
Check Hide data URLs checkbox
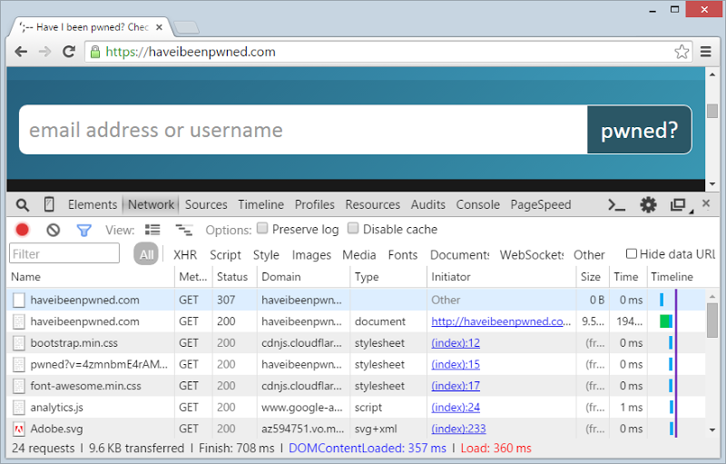(631, 253)
